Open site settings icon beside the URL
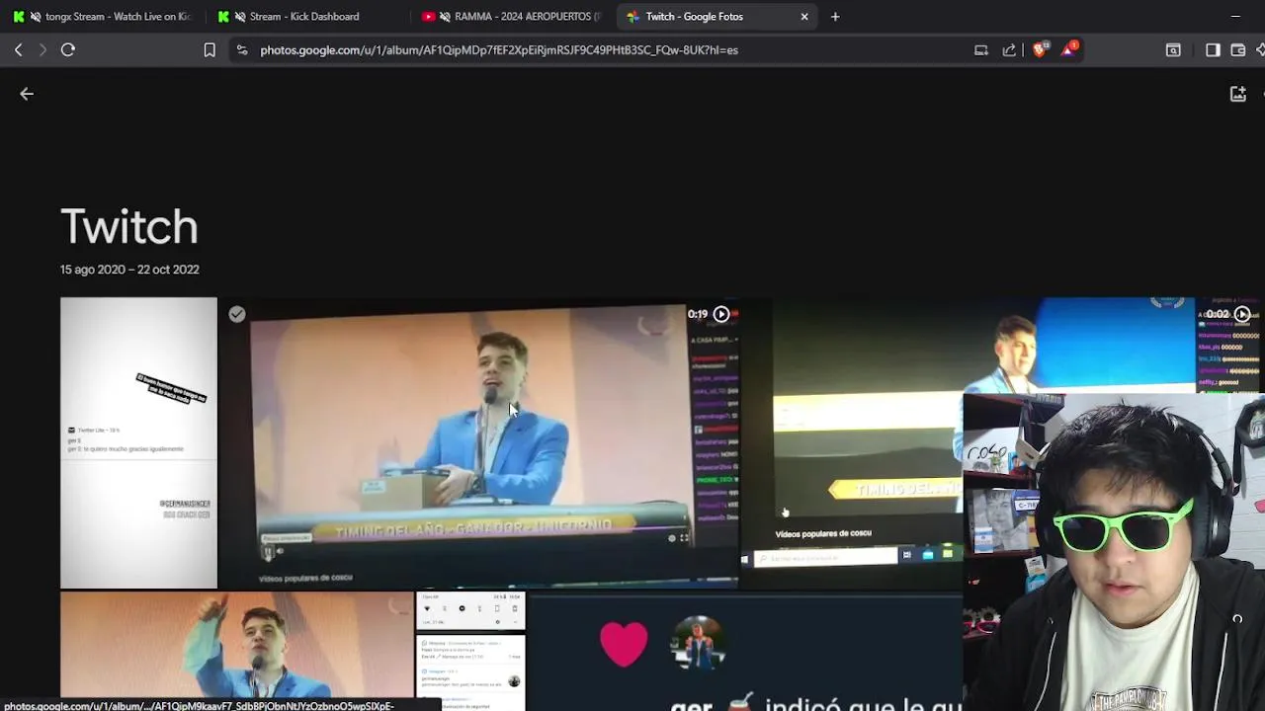This screenshot has width=1265, height=711. point(241,49)
